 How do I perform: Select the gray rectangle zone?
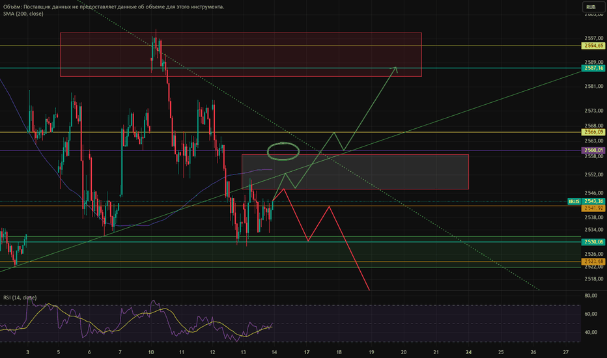coord(391,172)
